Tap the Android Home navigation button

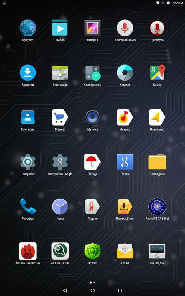93,290
